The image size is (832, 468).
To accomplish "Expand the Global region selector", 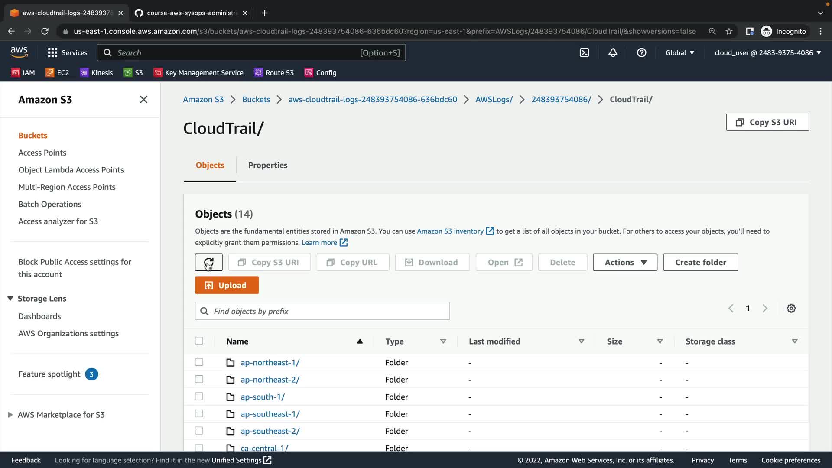I will coord(679,53).
